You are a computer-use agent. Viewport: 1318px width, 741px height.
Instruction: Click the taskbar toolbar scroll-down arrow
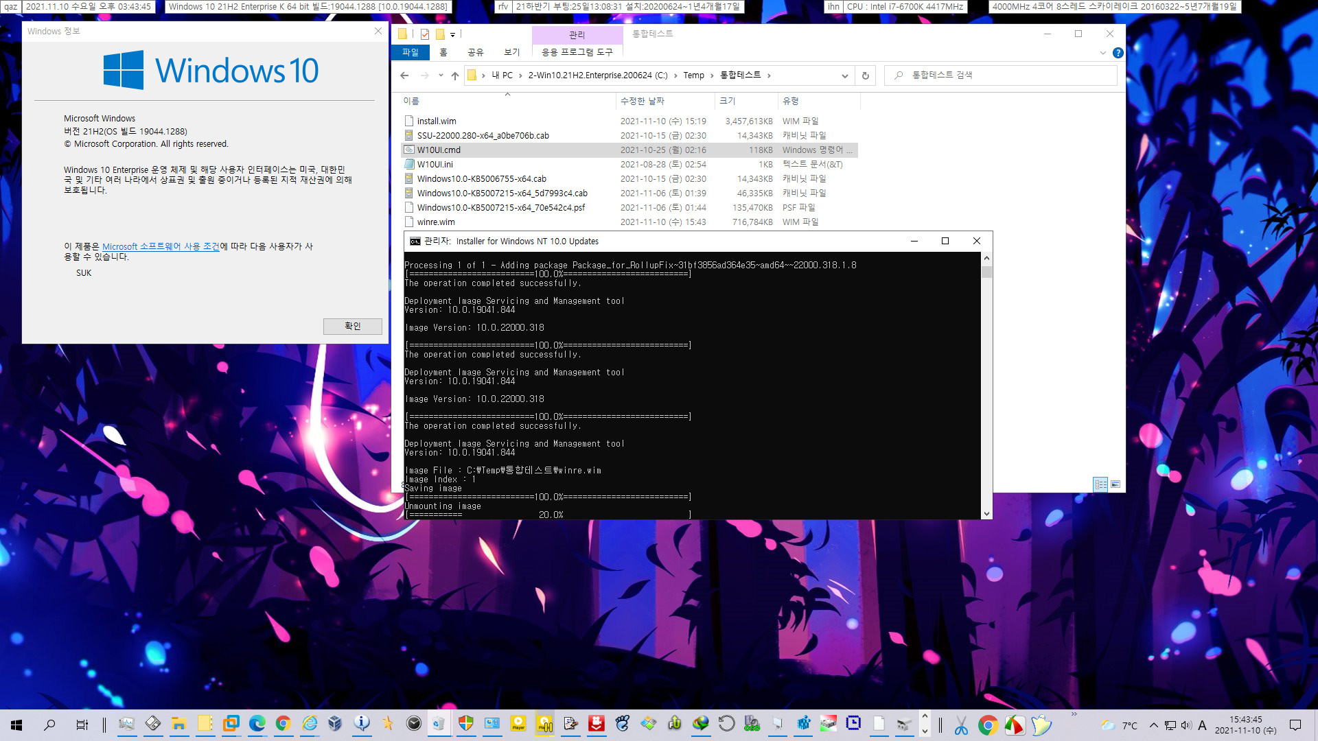[x=925, y=731]
